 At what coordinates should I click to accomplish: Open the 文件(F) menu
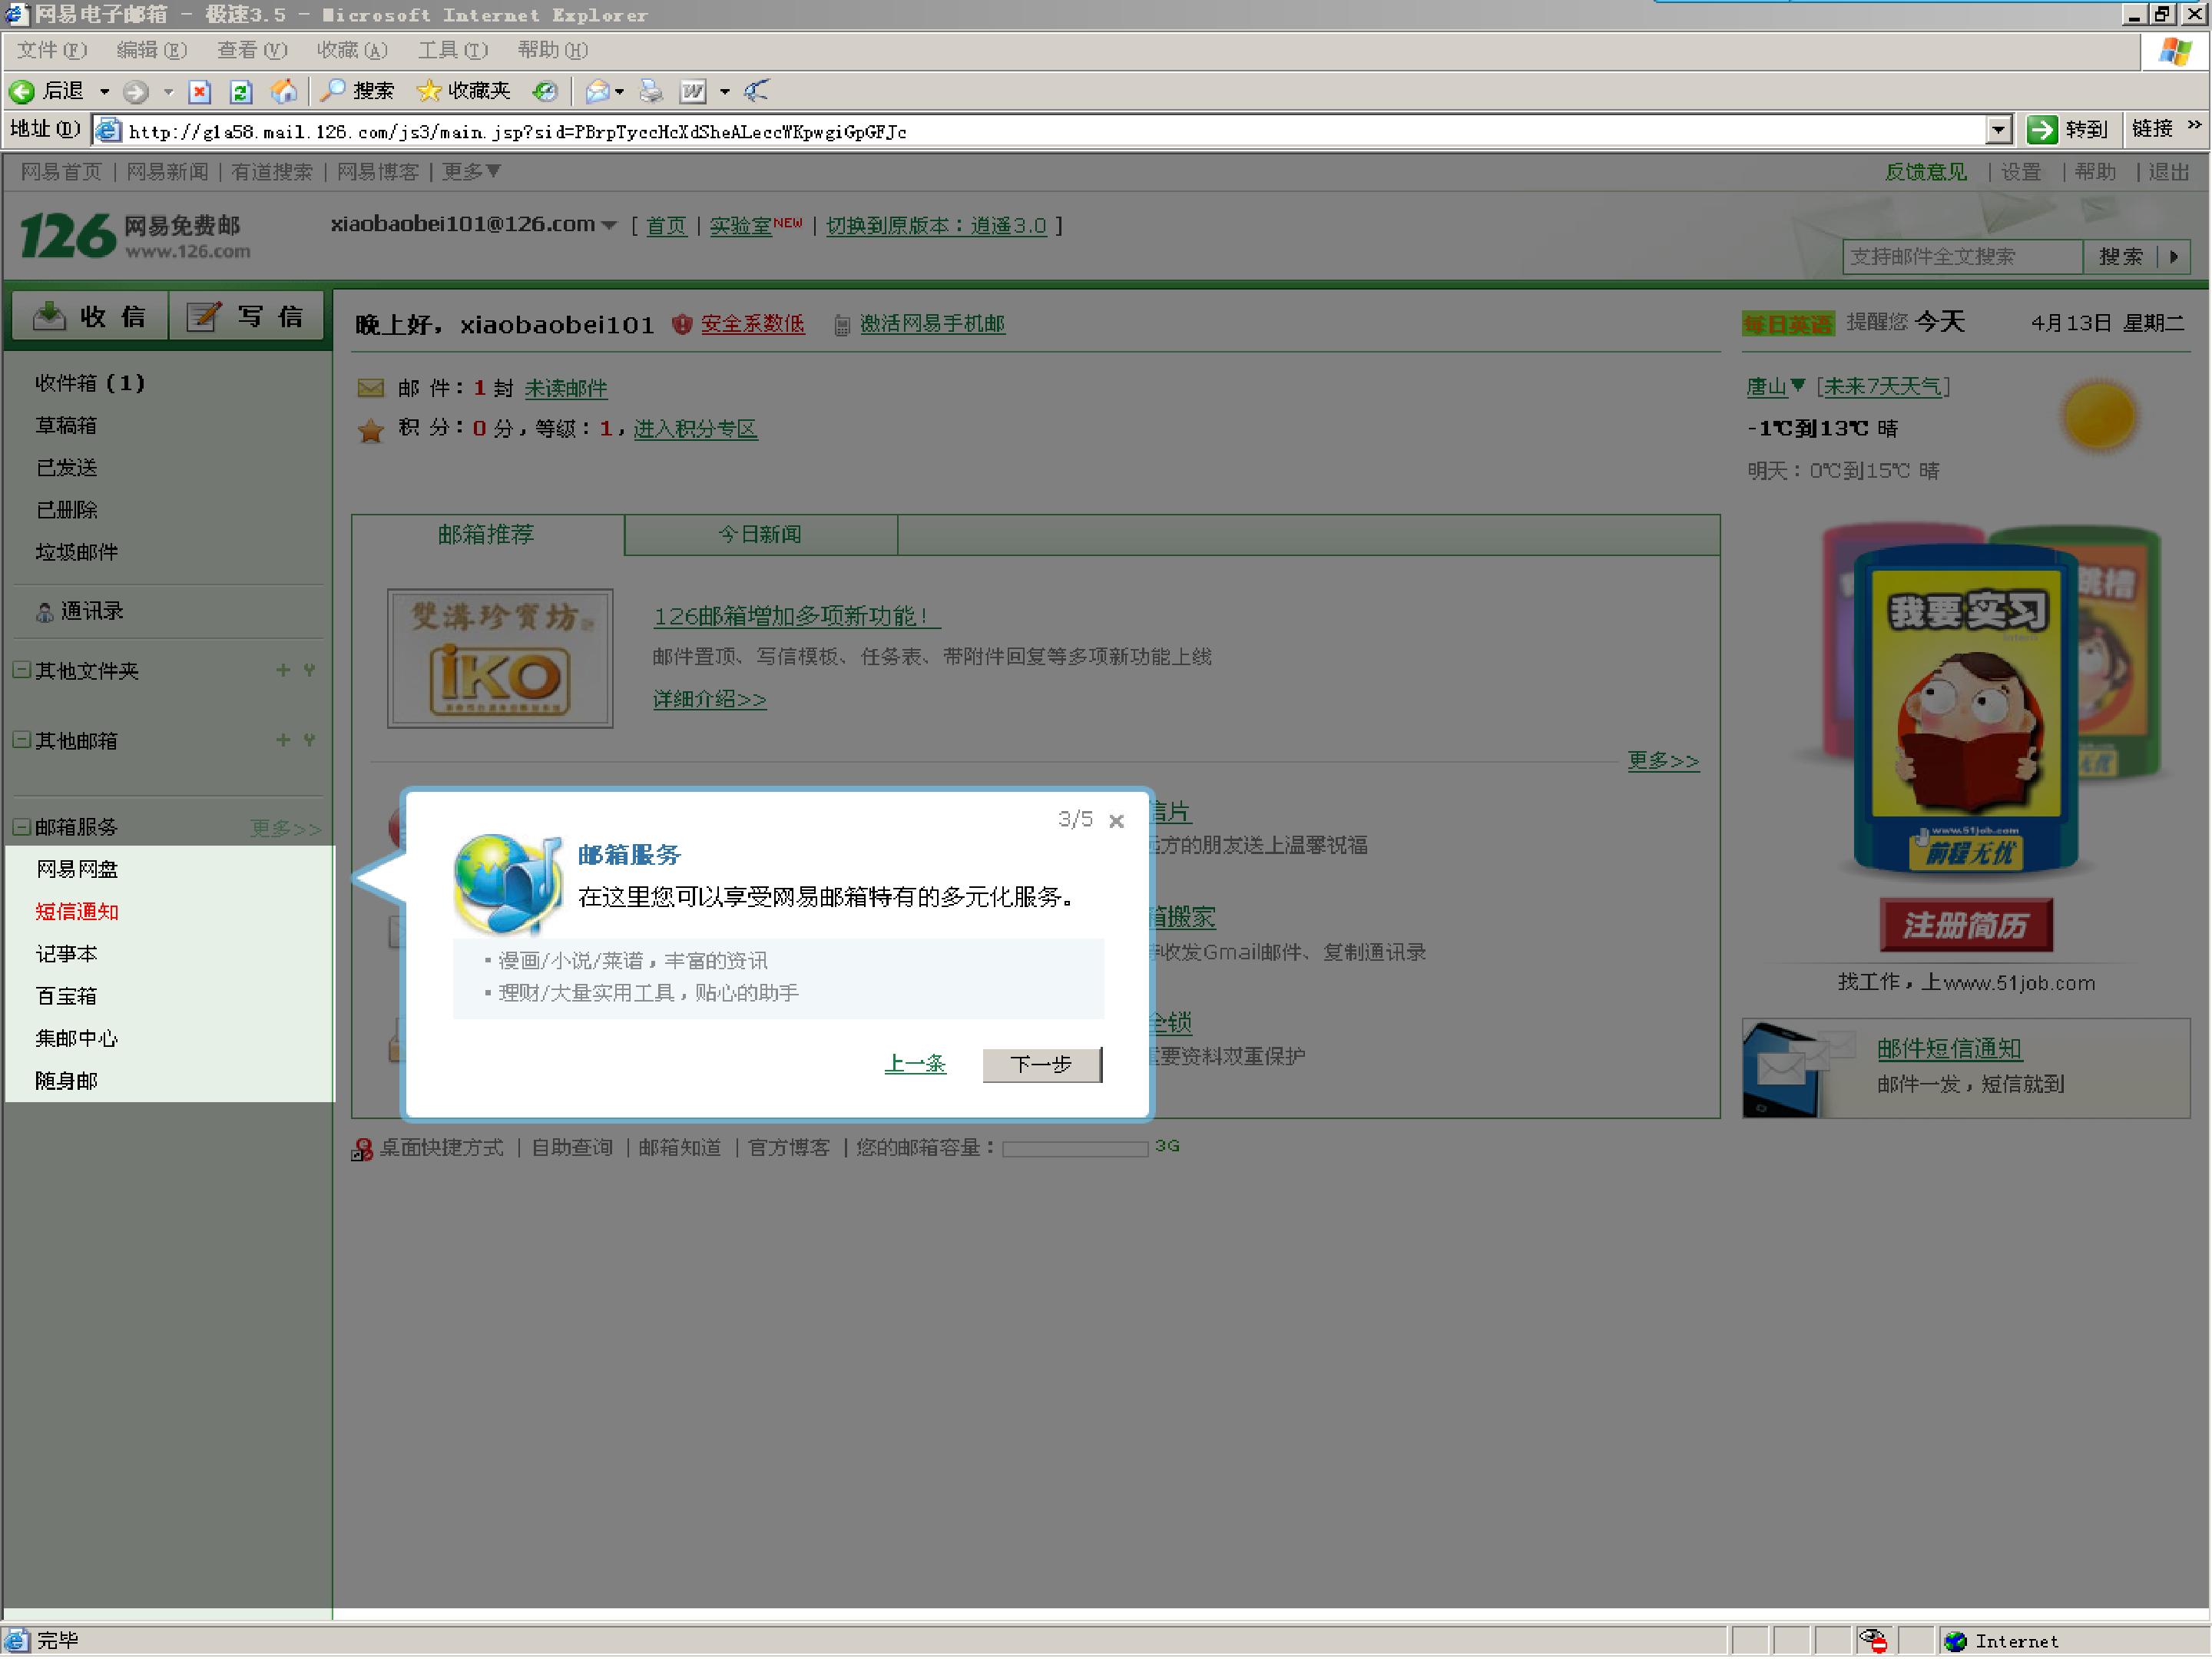tap(52, 50)
